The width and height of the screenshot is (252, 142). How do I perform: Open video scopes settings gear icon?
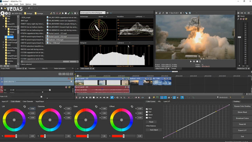(x=108, y=13)
